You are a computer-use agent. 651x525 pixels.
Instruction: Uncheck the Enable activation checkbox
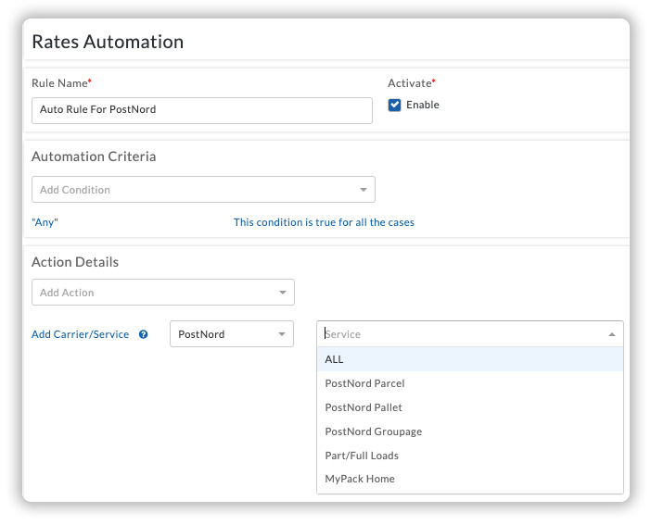tap(394, 106)
